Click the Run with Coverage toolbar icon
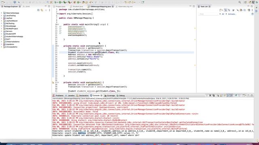The image size is (259, 145). (64, 2)
